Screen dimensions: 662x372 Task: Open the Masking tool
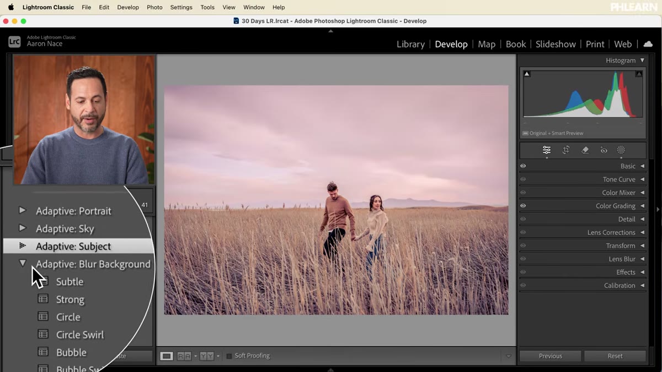pos(621,150)
